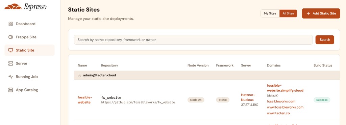Click the Success build status badge
The height and width of the screenshot is (125, 346).
322,100
